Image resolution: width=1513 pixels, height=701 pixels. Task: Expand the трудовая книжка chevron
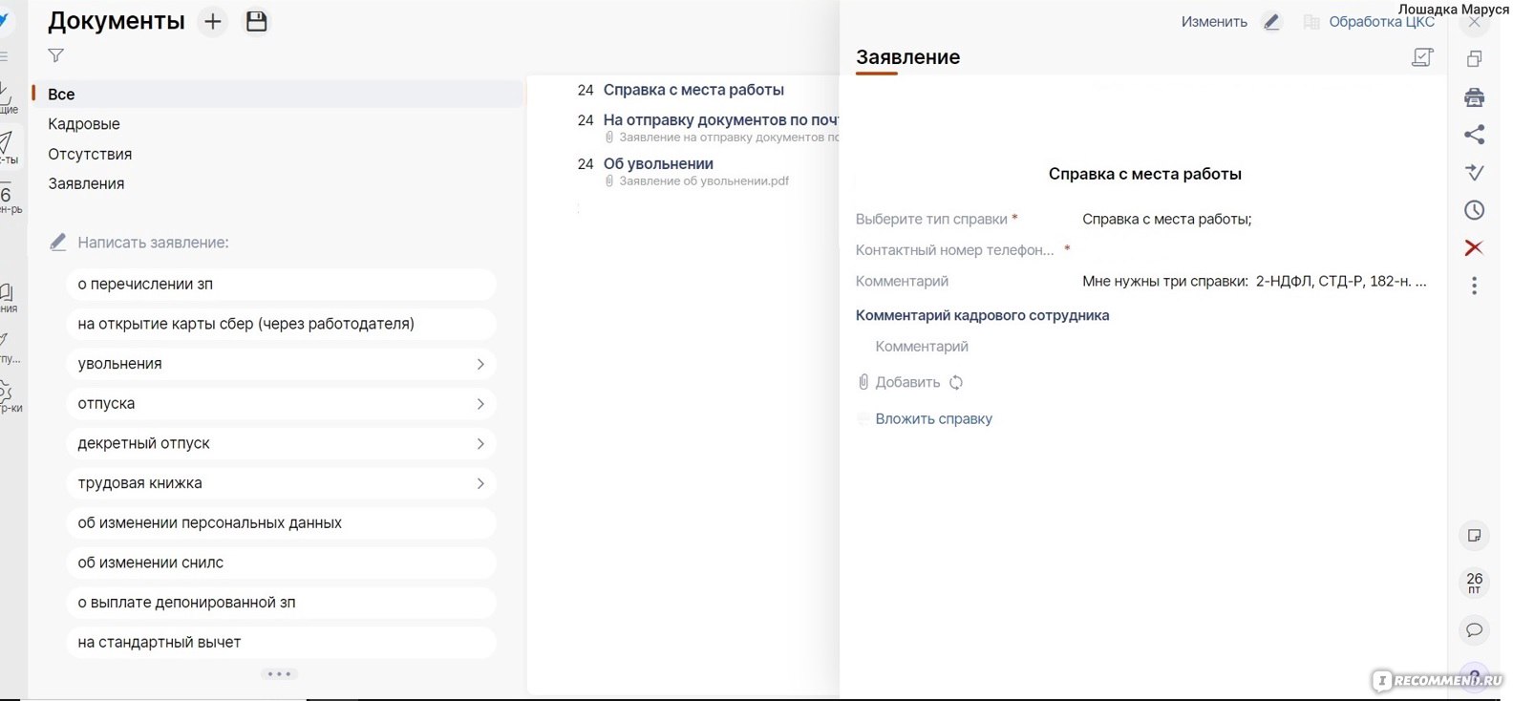coord(480,483)
